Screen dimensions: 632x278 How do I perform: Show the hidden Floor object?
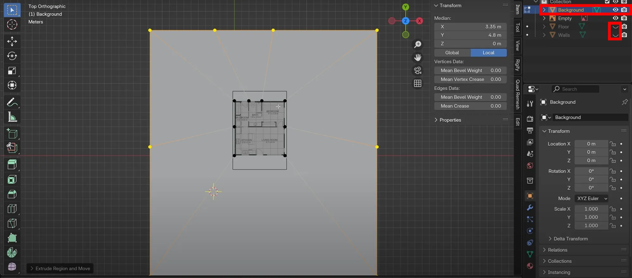615,27
